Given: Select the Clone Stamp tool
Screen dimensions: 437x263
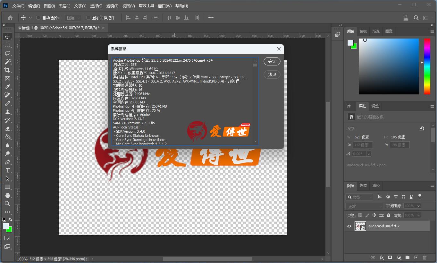Looking at the screenshot, I should coord(8,112).
